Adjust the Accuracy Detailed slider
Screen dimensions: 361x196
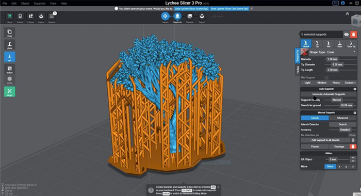tap(342, 129)
